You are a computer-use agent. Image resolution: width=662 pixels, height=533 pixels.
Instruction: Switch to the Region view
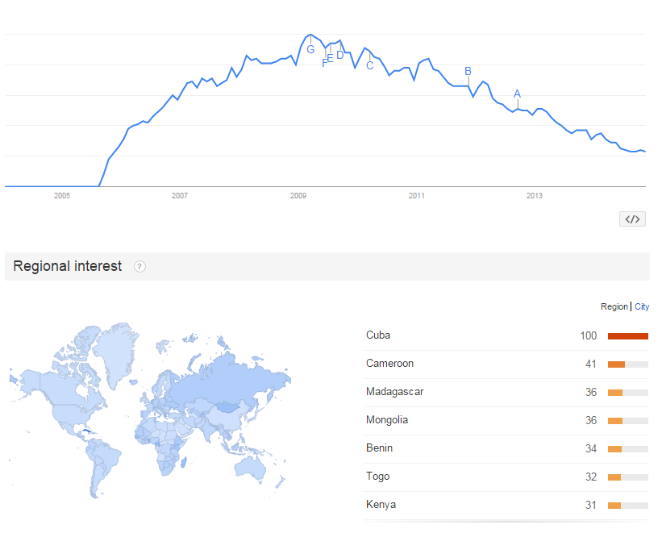tap(614, 306)
